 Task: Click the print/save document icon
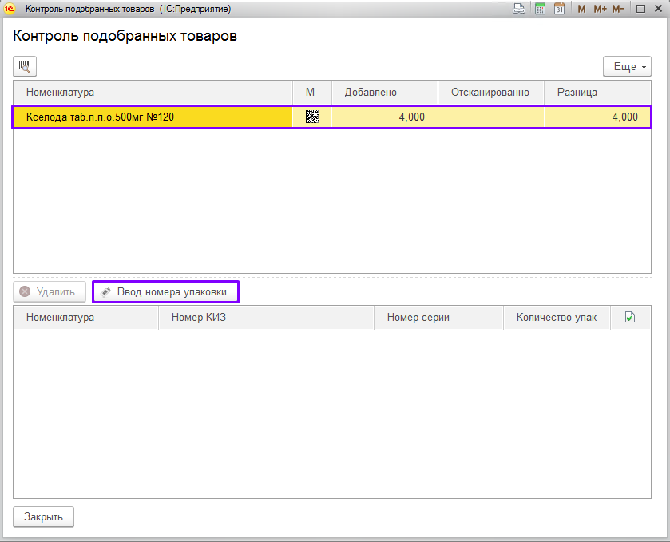519,9
